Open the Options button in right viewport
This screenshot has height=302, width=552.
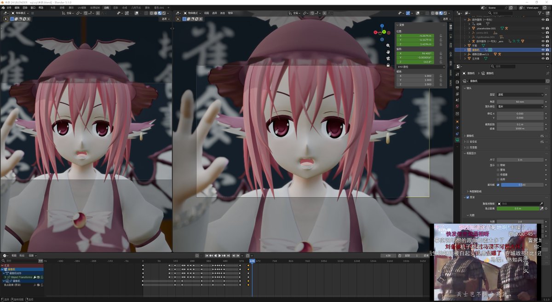pyautogui.click(x=447, y=19)
